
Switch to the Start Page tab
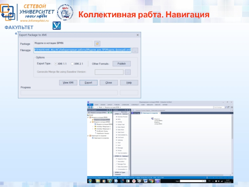click(x=136, y=113)
